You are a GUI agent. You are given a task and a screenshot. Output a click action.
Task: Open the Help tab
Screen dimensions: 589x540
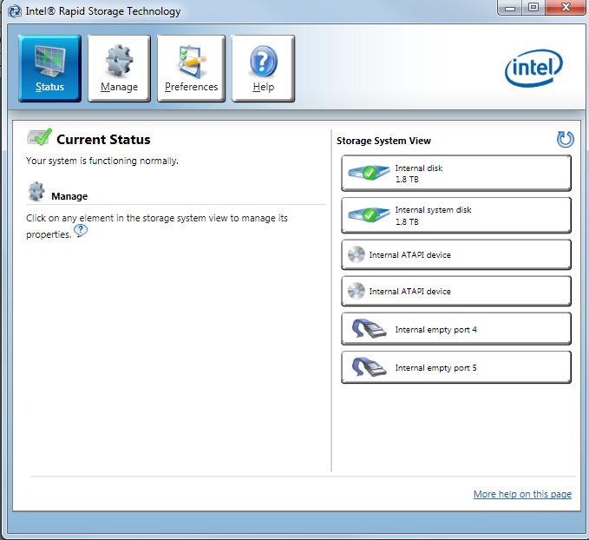(x=264, y=68)
